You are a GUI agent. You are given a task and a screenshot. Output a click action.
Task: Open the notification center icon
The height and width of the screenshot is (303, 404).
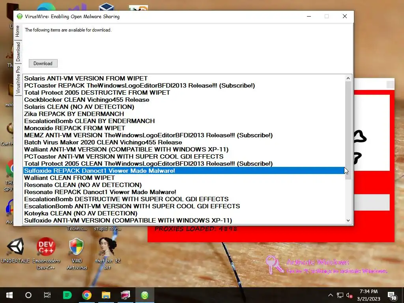[x=392, y=296]
